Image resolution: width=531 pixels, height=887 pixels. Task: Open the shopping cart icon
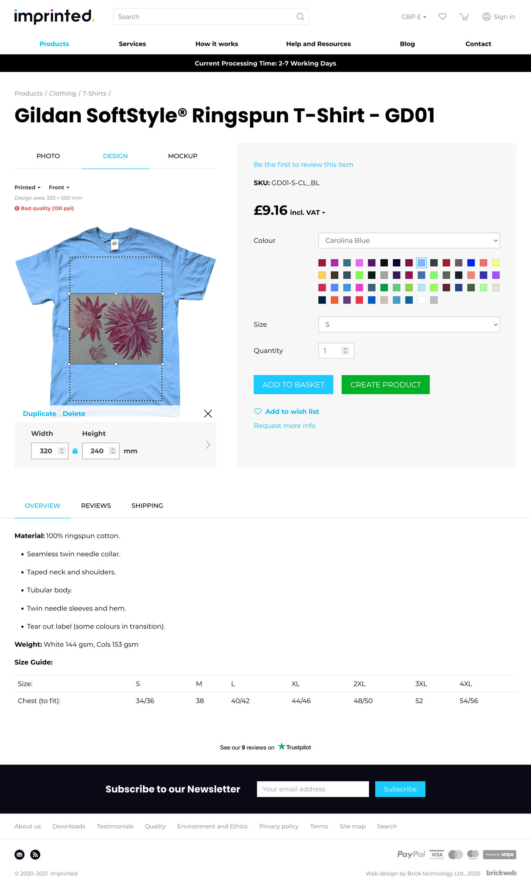[x=464, y=17]
